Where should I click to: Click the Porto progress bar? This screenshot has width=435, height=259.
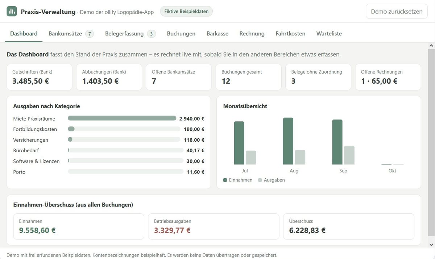point(125,172)
